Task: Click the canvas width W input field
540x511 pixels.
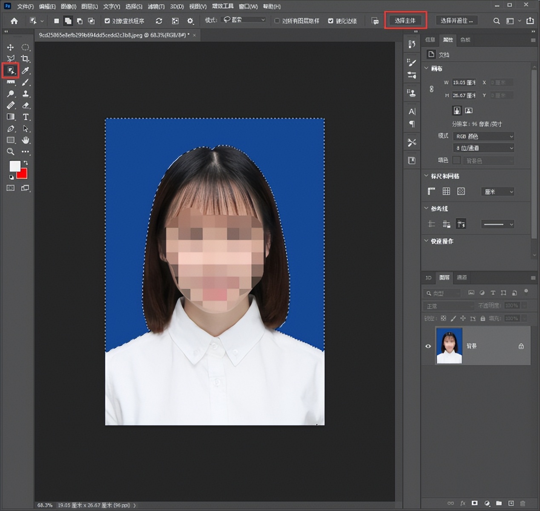Action: pos(464,83)
